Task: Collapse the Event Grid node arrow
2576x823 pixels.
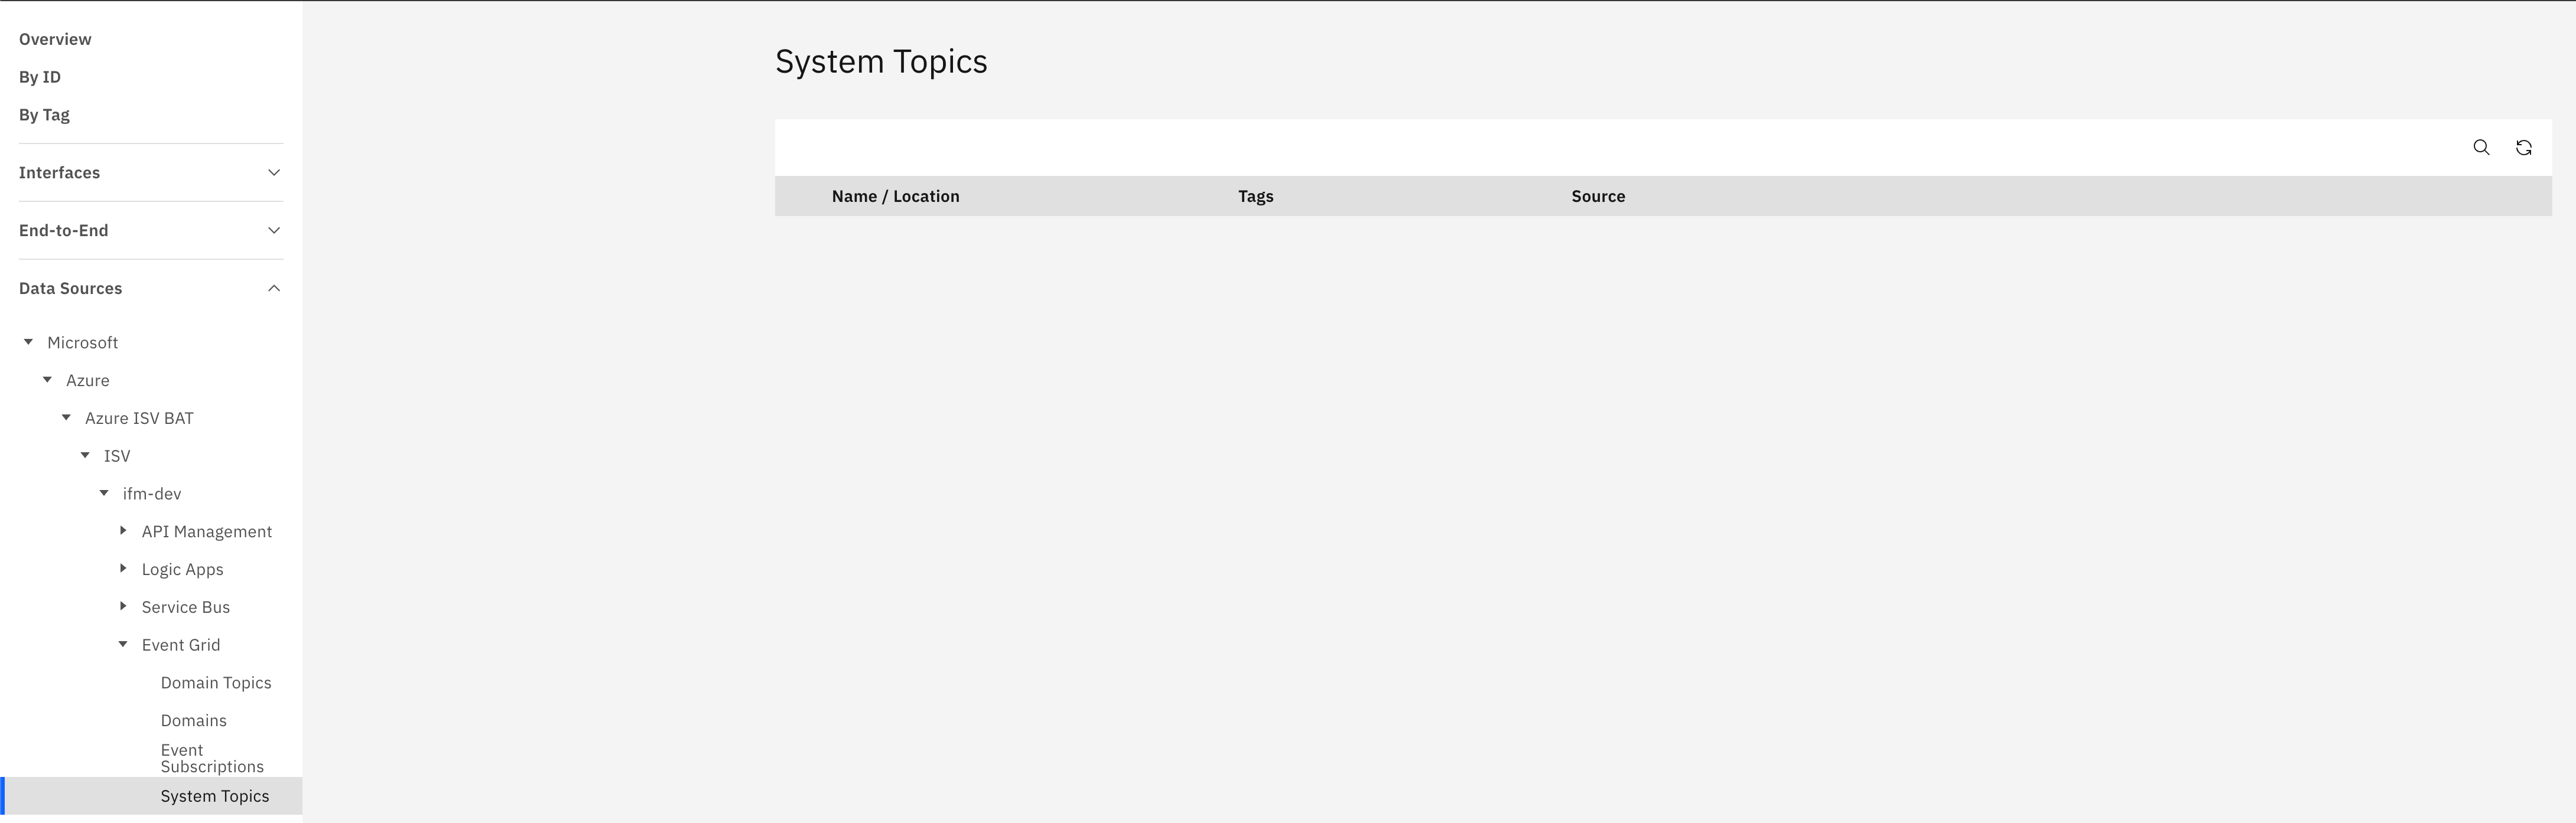Action: (123, 645)
